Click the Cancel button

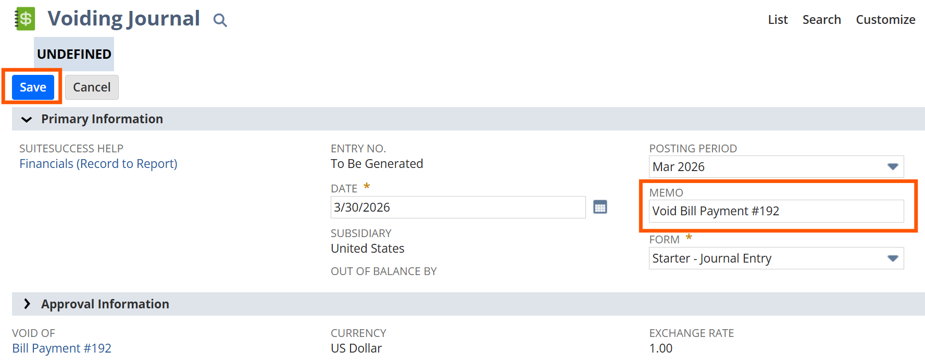click(x=92, y=87)
